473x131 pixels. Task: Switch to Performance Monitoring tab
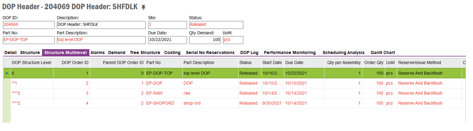tap(290, 53)
